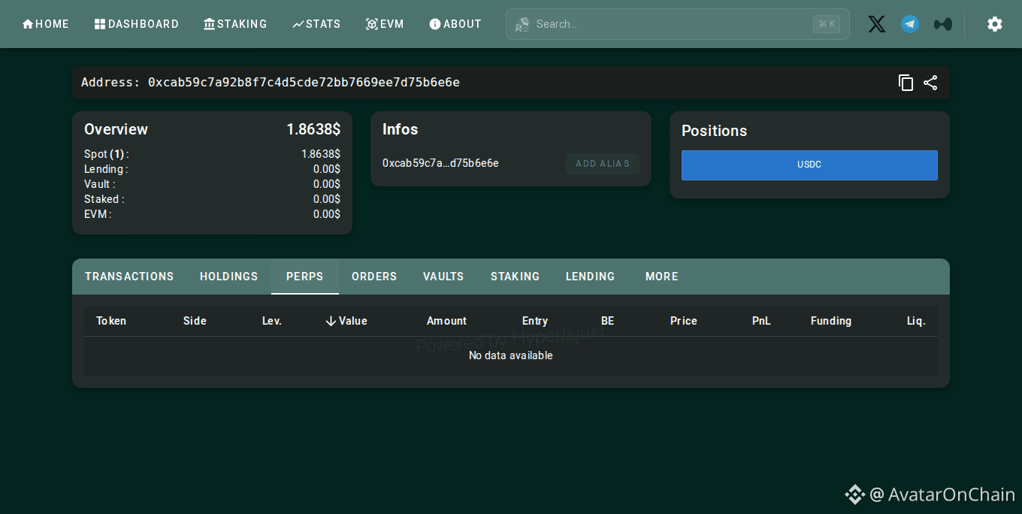Open the EVM section
The width and height of the screenshot is (1022, 514).
[x=385, y=24]
